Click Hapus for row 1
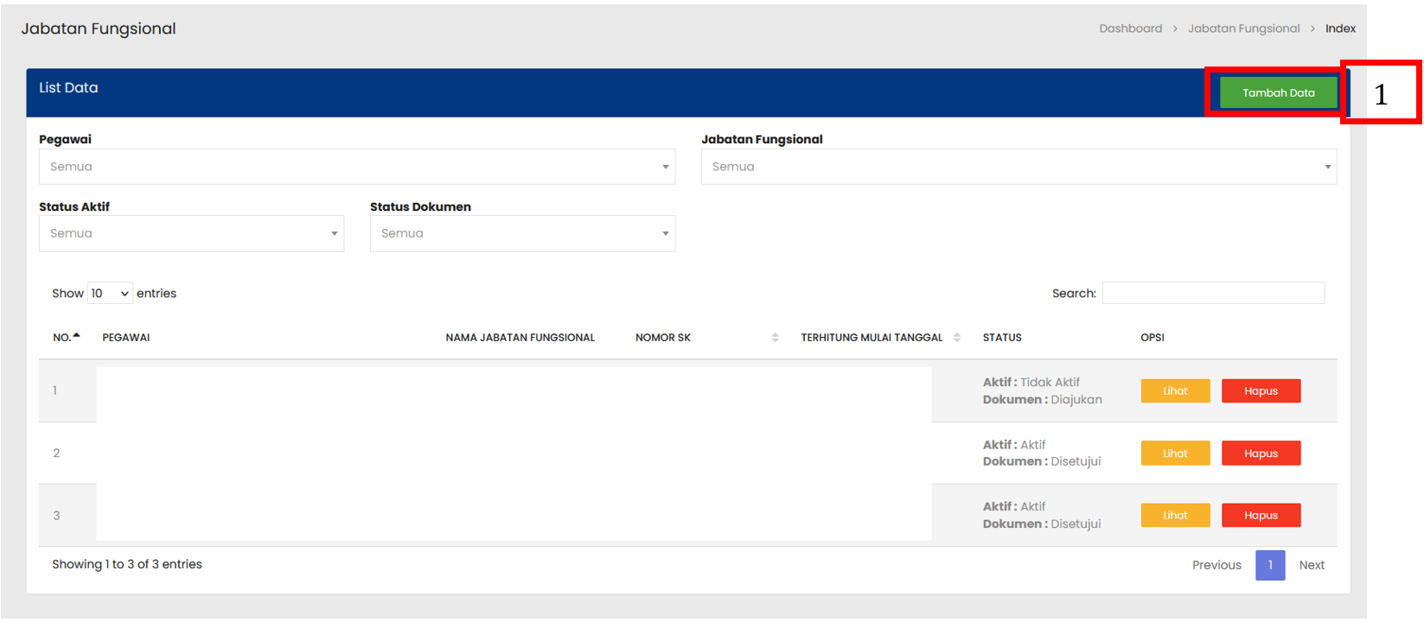Viewport: 1424px width, 628px height. coord(1260,391)
